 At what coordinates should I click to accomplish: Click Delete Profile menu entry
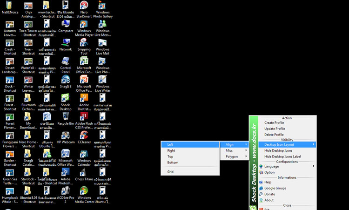tap(287, 135)
